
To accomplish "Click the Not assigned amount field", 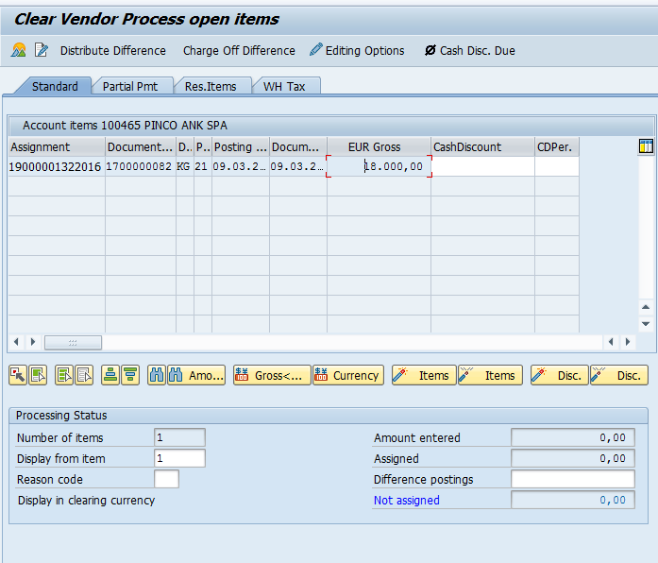I will point(573,500).
